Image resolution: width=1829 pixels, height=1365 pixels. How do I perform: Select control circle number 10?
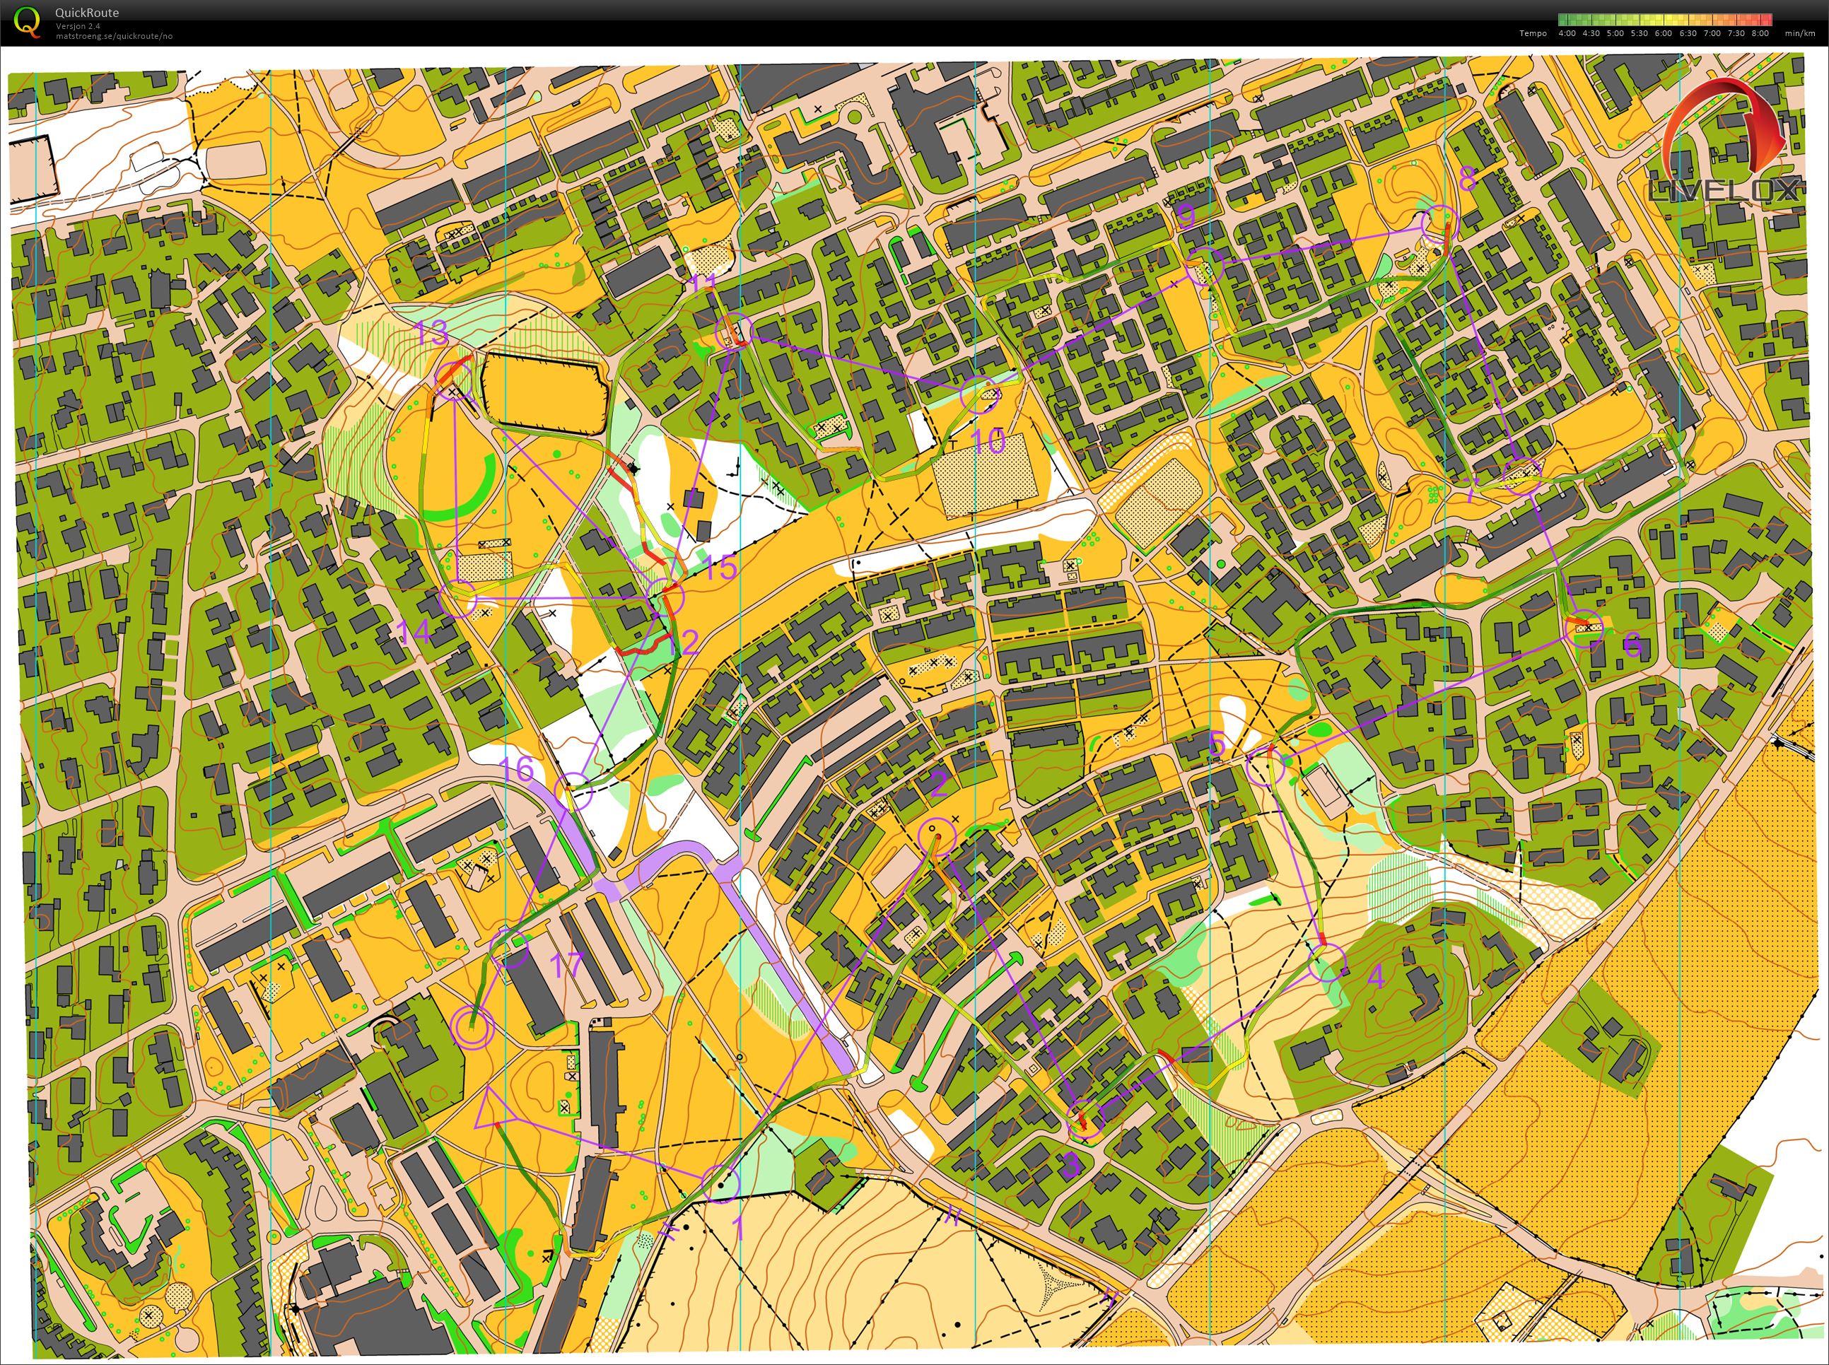click(979, 394)
